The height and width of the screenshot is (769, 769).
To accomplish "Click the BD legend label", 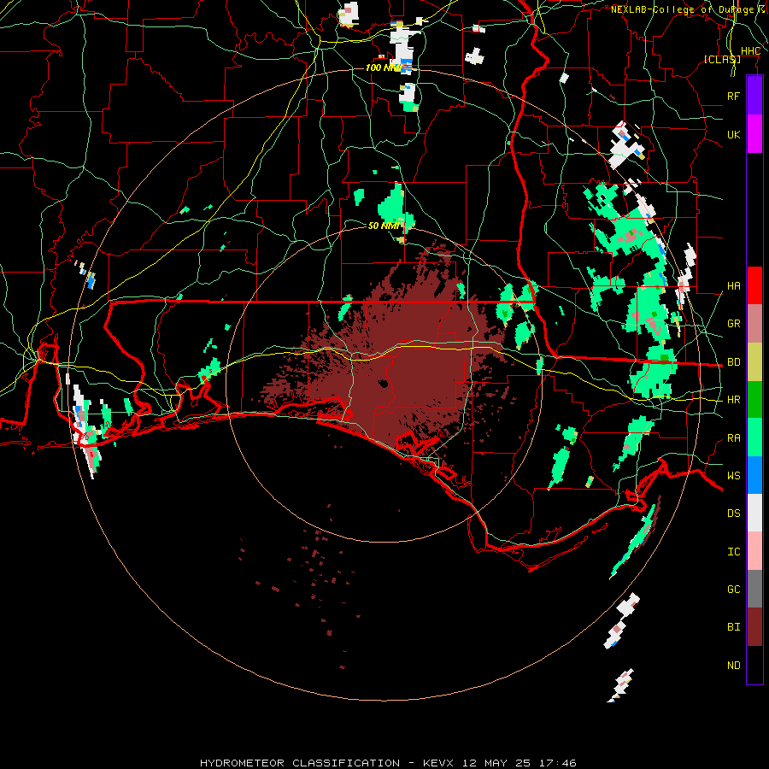I will 733,362.
